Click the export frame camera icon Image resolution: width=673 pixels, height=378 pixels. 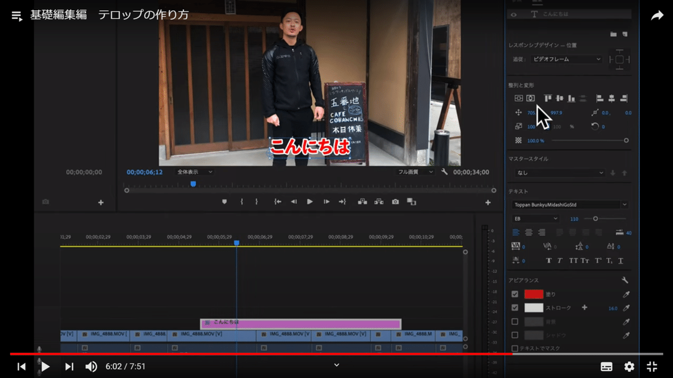[x=395, y=202]
